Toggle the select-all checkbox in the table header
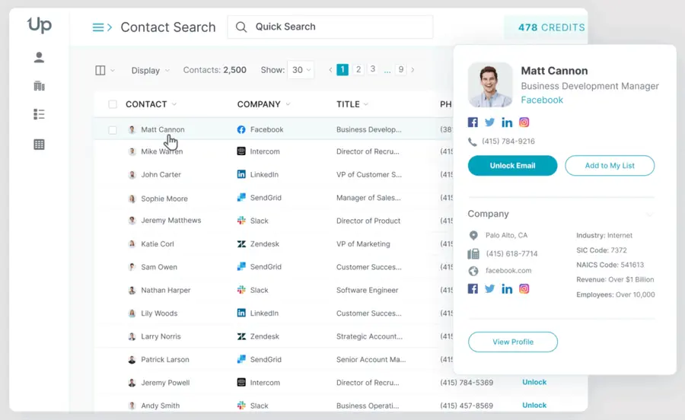The image size is (685, 420). [113, 104]
